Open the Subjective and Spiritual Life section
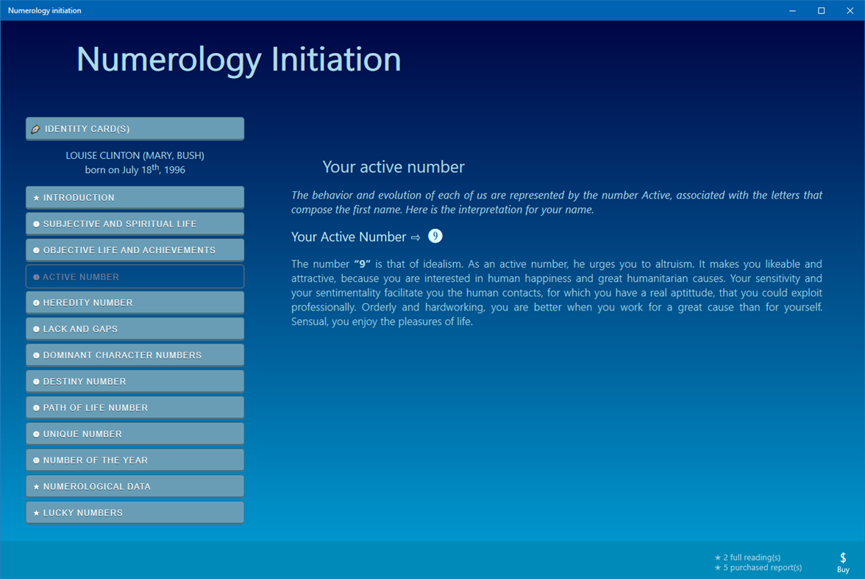This screenshot has width=865, height=579. click(x=135, y=223)
